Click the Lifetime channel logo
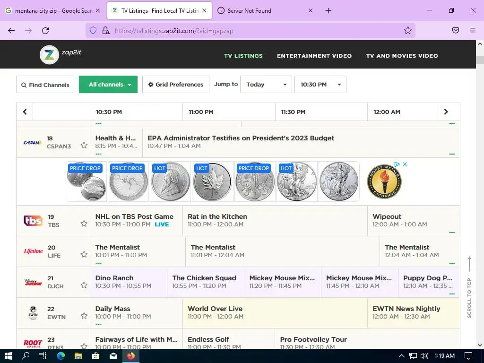The width and height of the screenshot is (484, 363). coord(34,251)
